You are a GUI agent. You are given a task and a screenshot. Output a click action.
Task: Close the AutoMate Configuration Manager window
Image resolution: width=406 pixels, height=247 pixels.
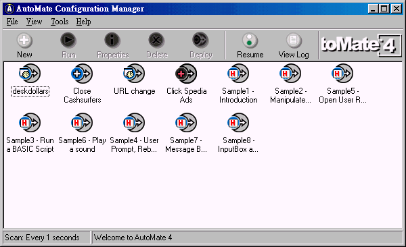click(397, 9)
